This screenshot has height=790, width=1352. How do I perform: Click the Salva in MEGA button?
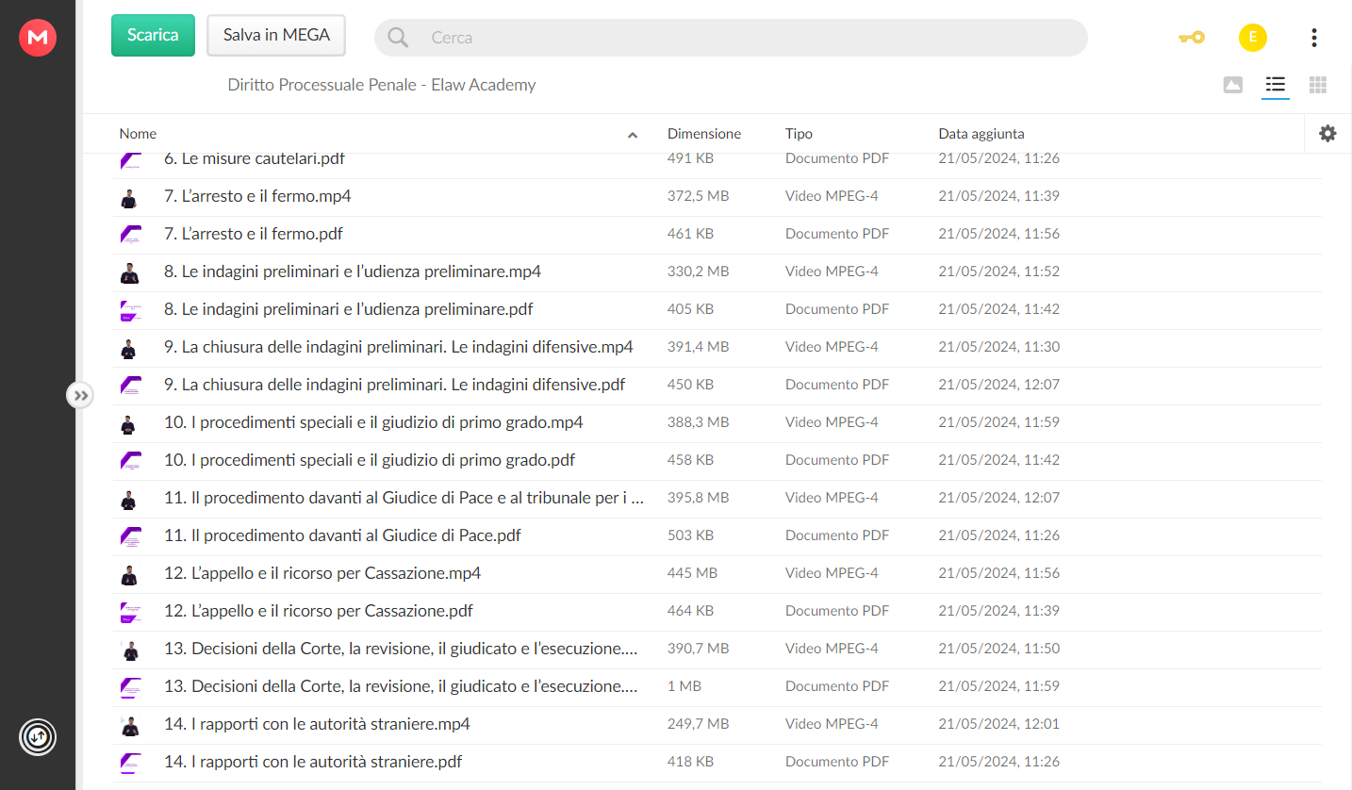[x=276, y=36]
